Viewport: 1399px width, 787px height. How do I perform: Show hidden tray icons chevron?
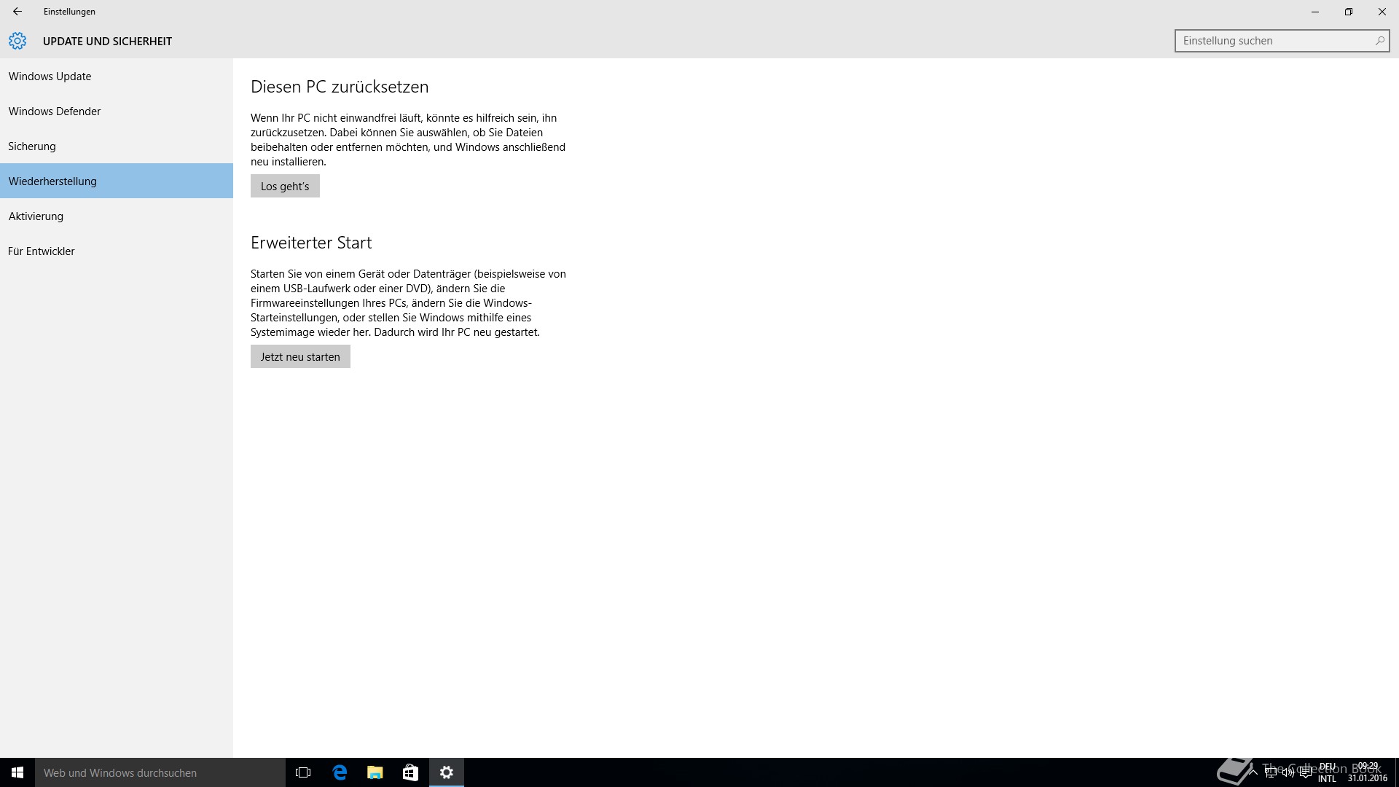tap(1253, 772)
